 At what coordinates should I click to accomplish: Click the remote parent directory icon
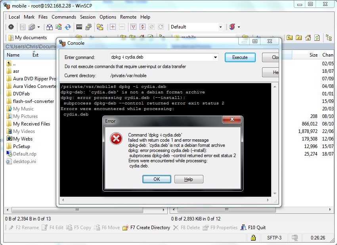(x=290, y=38)
